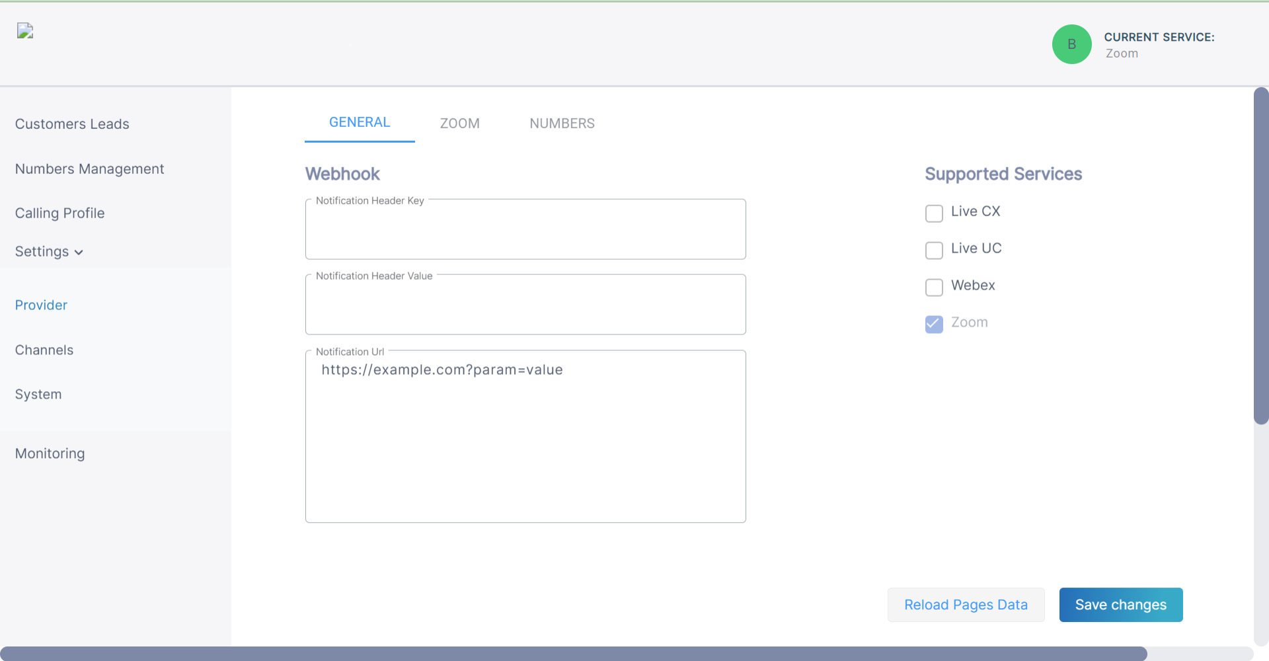The height and width of the screenshot is (661, 1269).
Task: Check the Webex service checkbox
Action: (934, 288)
